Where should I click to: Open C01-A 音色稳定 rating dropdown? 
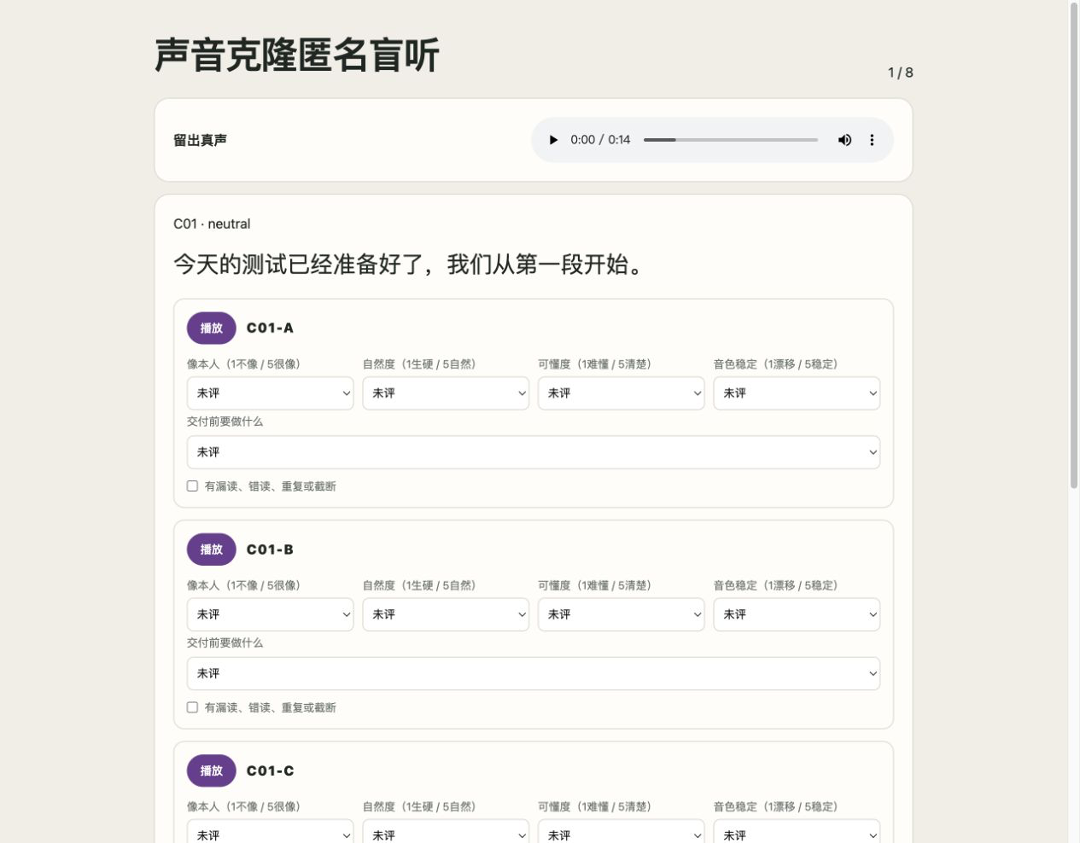tap(797, 393)
